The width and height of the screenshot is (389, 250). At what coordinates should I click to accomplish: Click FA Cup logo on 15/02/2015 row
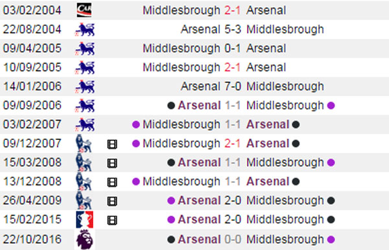pos(84,220)
